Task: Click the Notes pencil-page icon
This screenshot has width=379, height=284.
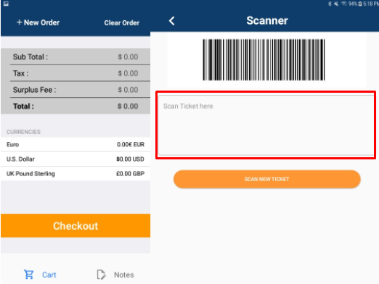Action: tap(101, 275)
